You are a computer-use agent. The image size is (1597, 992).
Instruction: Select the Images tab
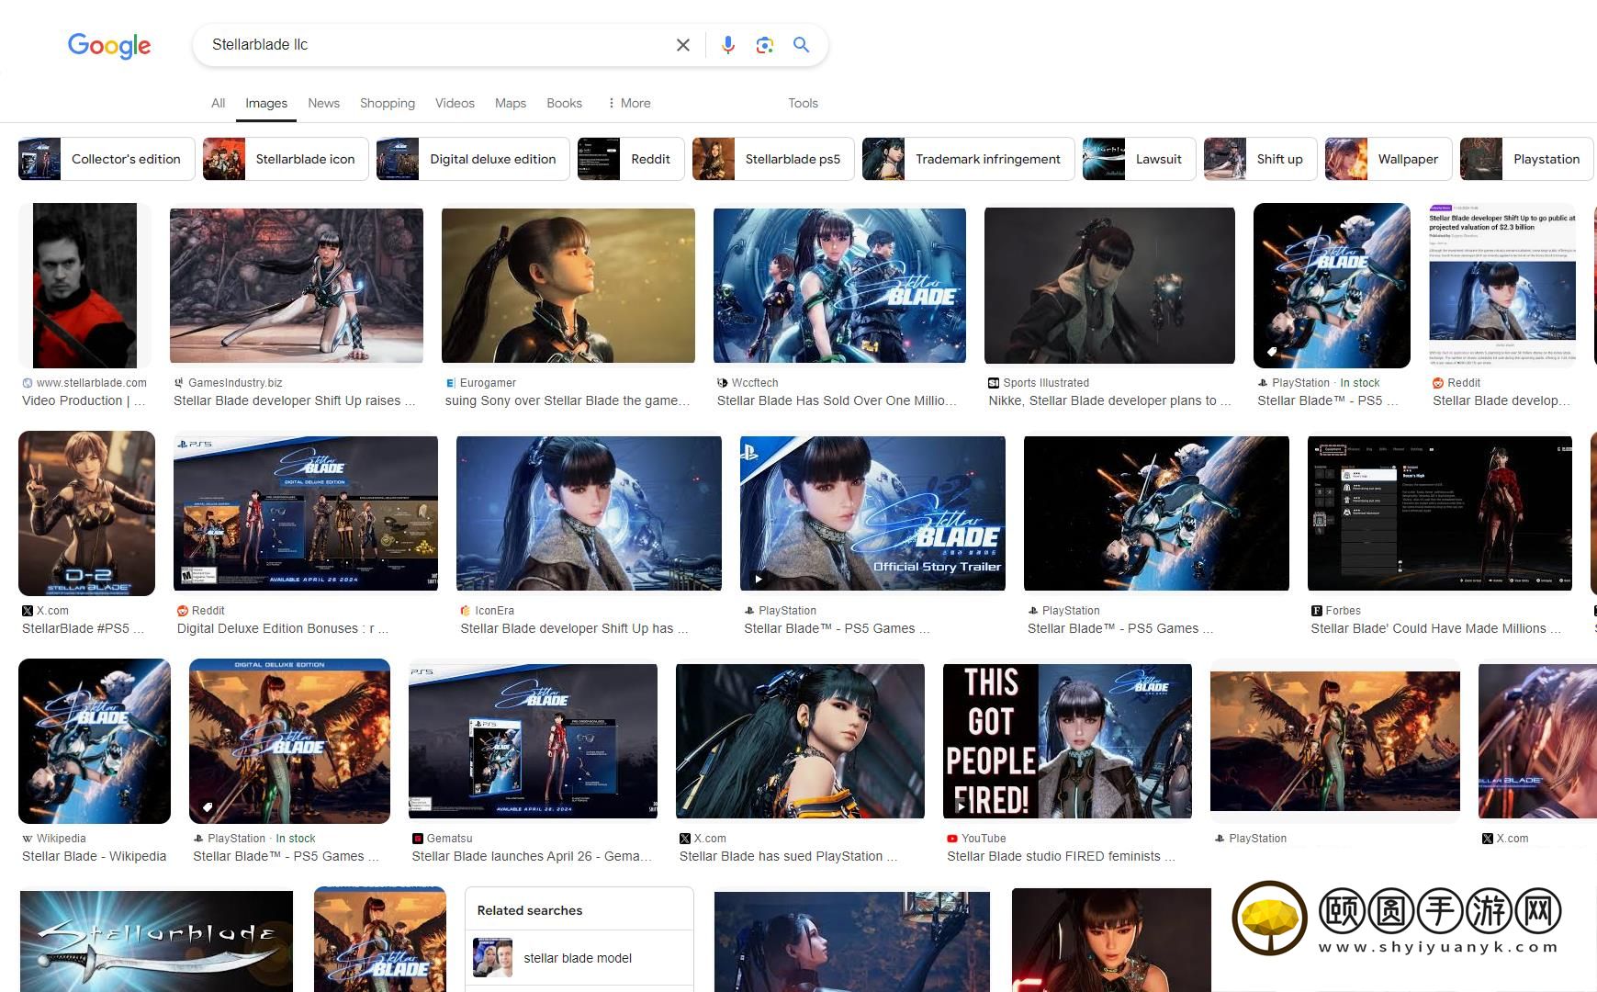266,103
